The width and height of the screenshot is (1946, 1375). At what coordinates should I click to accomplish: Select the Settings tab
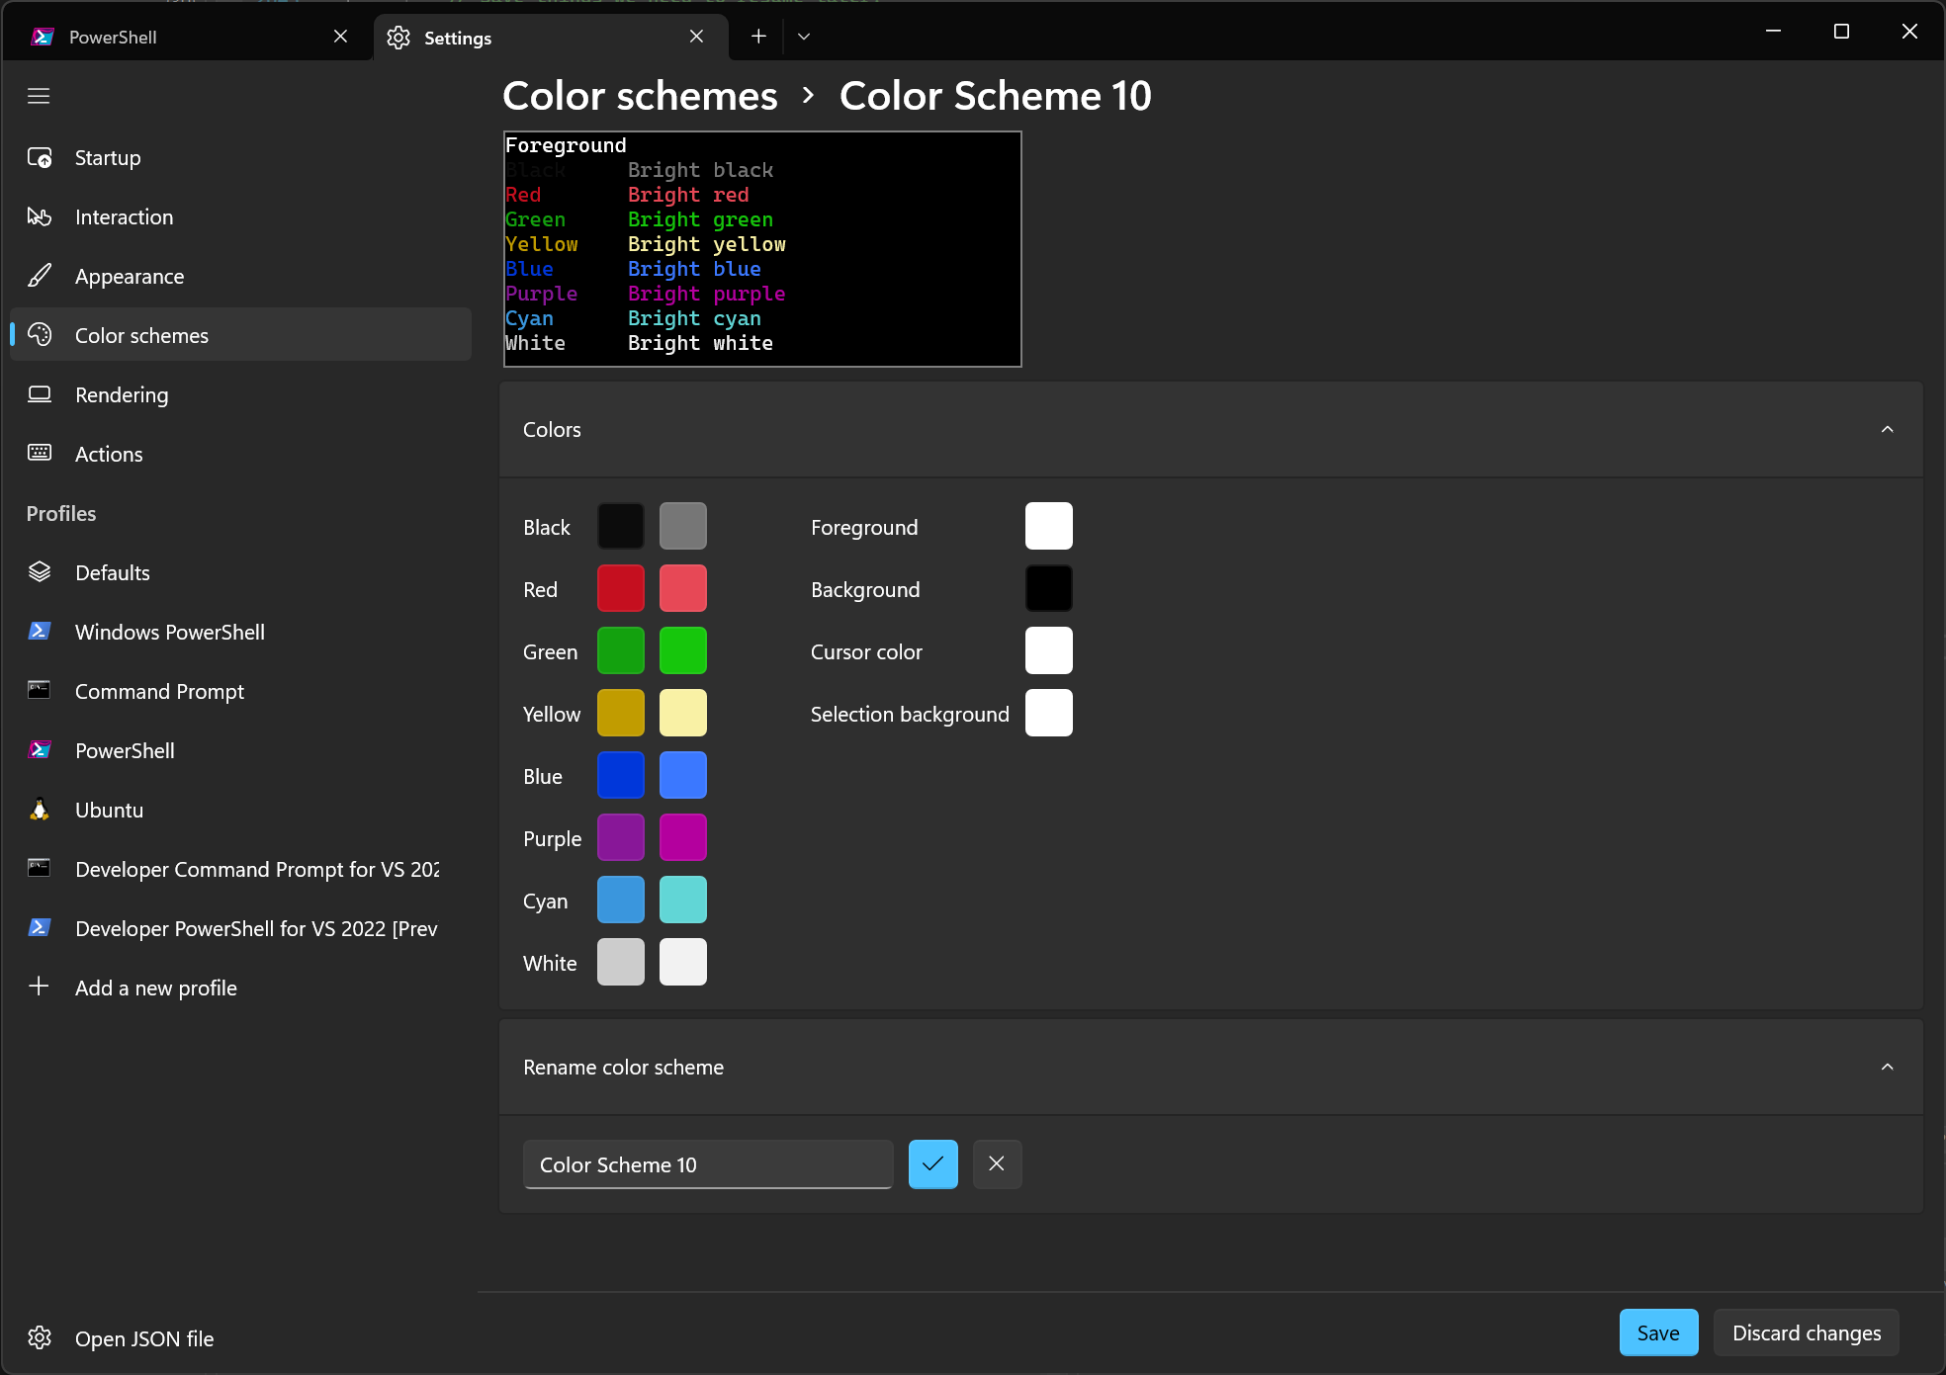click(x=457, y=38)
